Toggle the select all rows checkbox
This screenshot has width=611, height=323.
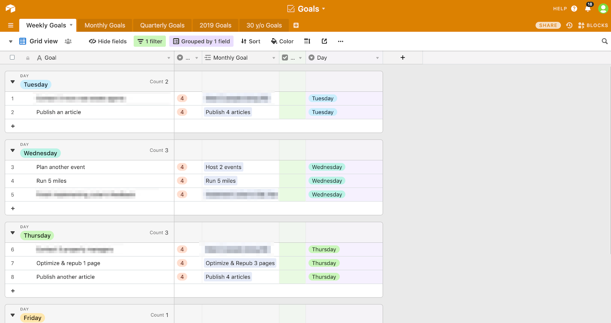(12, 57)
